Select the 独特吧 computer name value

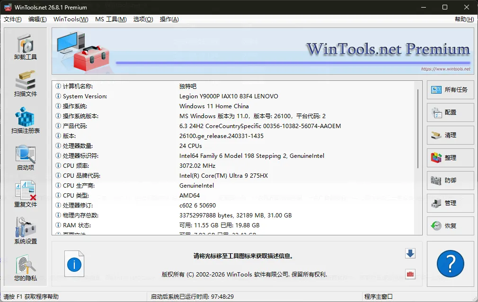(x=188, y=86)
